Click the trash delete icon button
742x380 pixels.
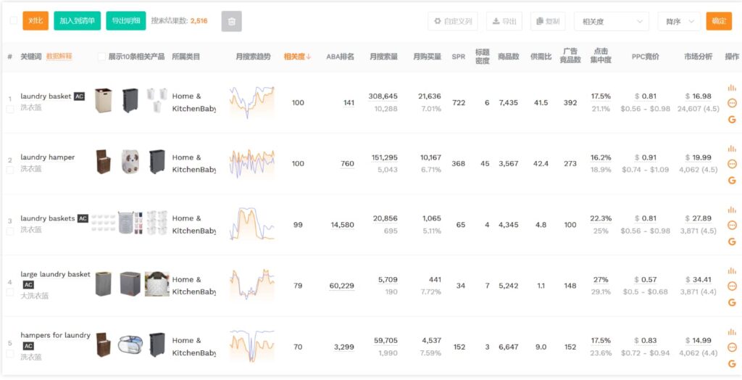pos(231,21)
